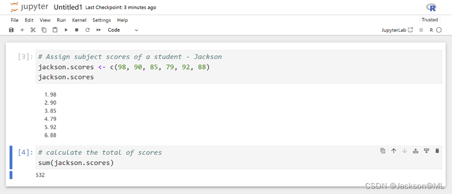Open the cell type dropdown showing Code
The image size is (452, 194).
(x=123, y=30)
